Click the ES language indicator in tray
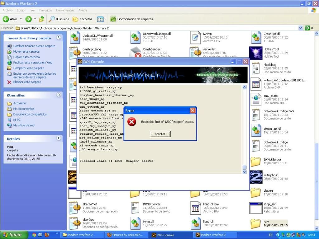Viewport: 319px width, 239px height. (x=271, y=235)
